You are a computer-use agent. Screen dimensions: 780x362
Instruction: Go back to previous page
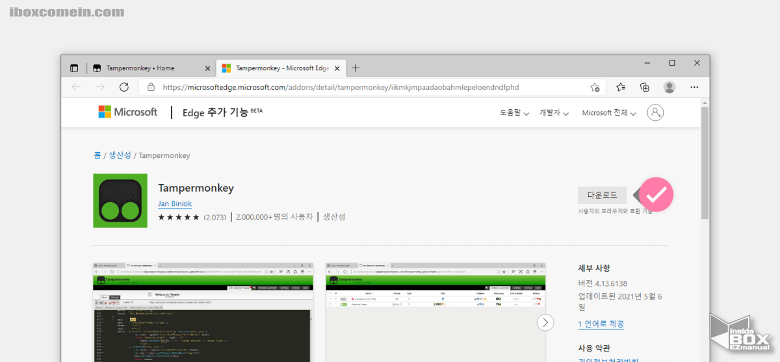point(76,87)
